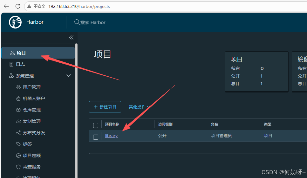This screenshot has height=178, width=307.
Task: Click the 机器人账户 robot icon
Action: tap(18, 99)
